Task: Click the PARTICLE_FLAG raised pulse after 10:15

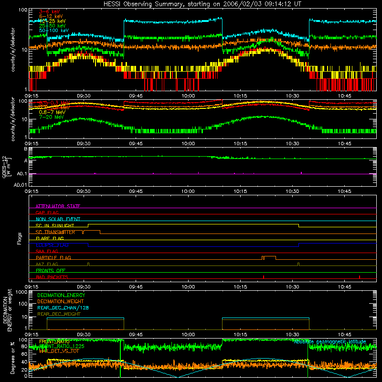Action: click(x=270, y=258)
